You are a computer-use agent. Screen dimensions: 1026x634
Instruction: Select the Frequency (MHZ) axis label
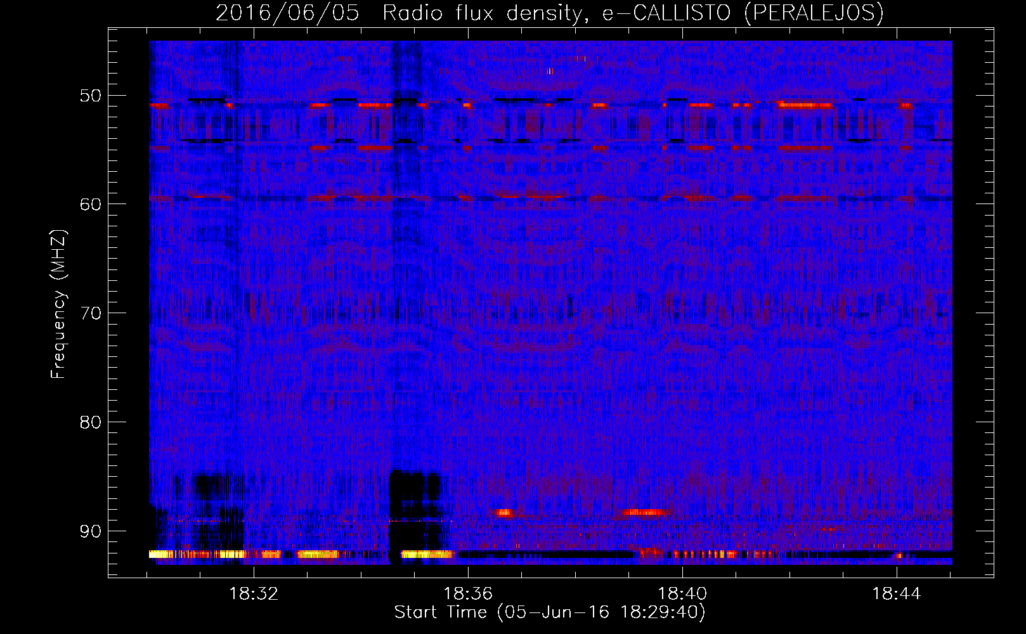[x=58, y=304]
